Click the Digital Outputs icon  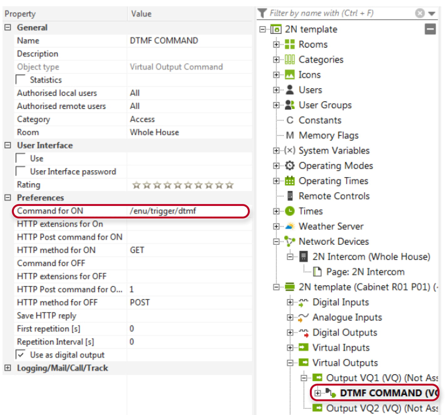(x=303, y=332)
